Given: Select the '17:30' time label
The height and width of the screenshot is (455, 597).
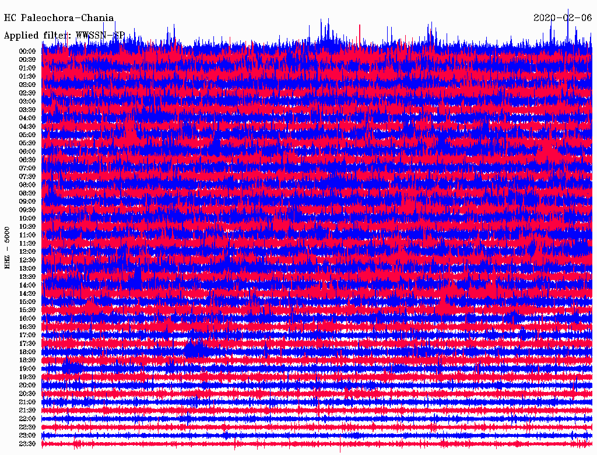Looking at the screenshot, I should coord(27,344).
